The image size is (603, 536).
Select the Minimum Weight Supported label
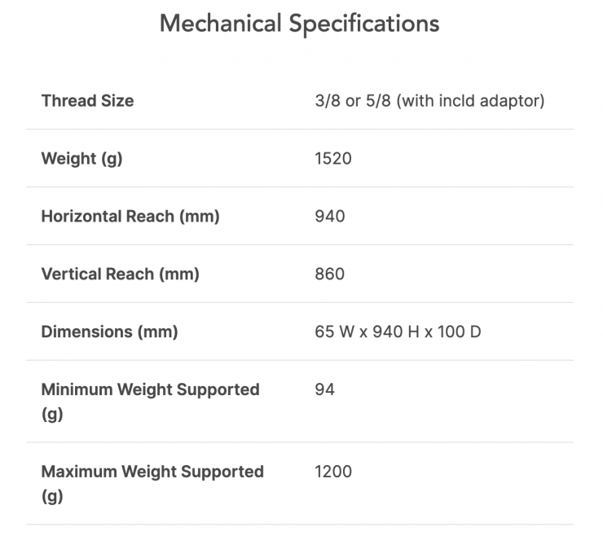(150, 390)
